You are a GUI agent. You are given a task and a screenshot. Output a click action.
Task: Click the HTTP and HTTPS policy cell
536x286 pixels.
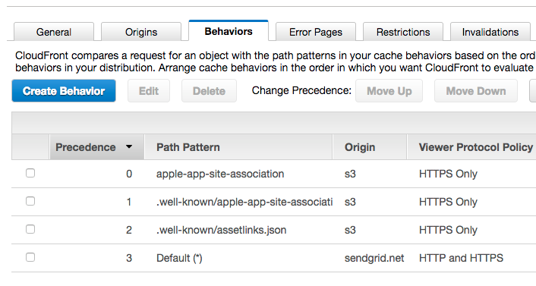coord(461,258)
